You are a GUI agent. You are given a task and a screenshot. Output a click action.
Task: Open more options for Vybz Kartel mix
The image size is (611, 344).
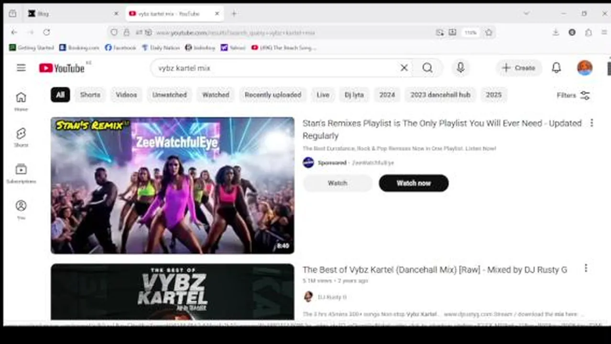point(586,268)
